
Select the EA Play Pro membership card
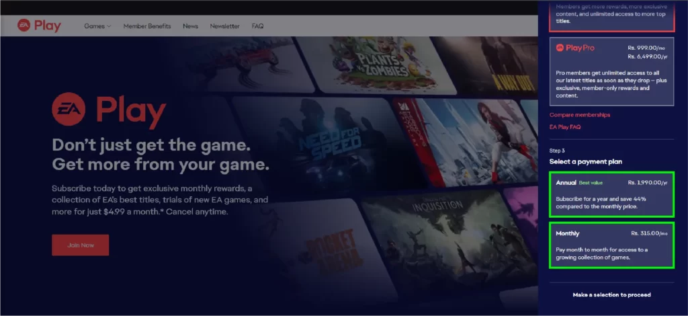[x=611, y=71]
